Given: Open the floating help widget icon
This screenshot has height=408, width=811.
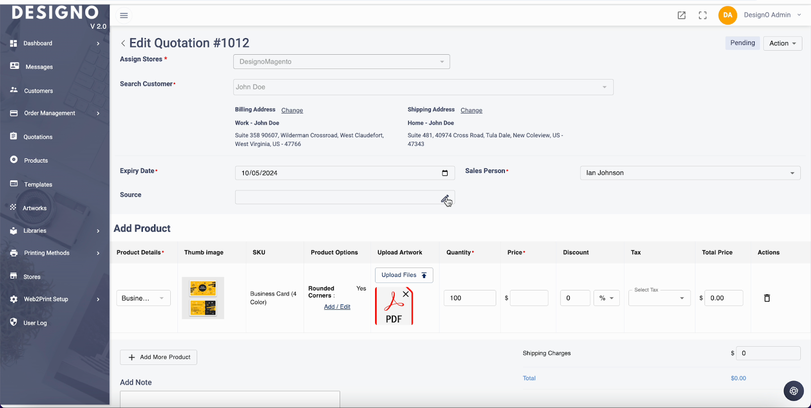Looking at the screenshot, I should click(x=793, y=391).
